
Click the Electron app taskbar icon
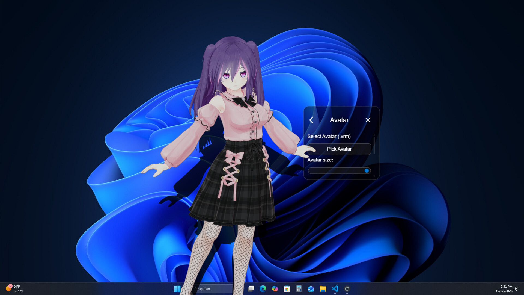click(347, 289)
